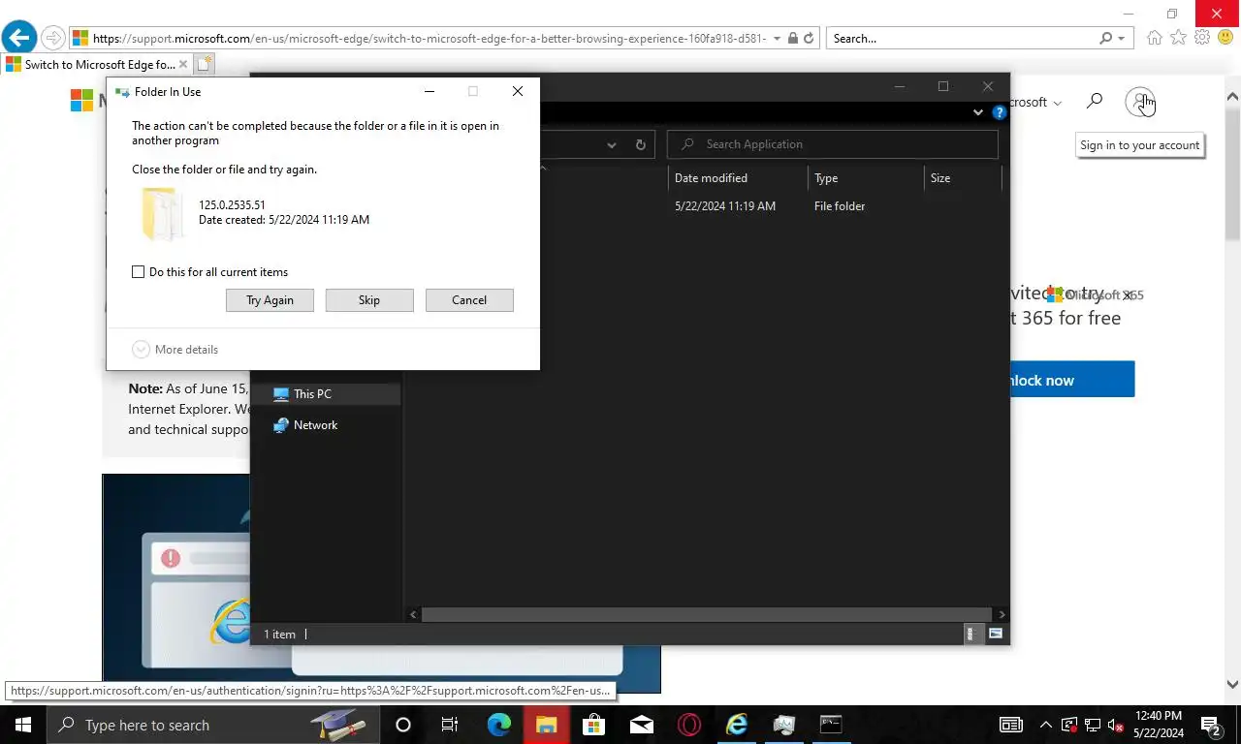
Task: Launch Microsoft Edge from the taskbar
Action: pyautogui.click(x=498, y=725)
